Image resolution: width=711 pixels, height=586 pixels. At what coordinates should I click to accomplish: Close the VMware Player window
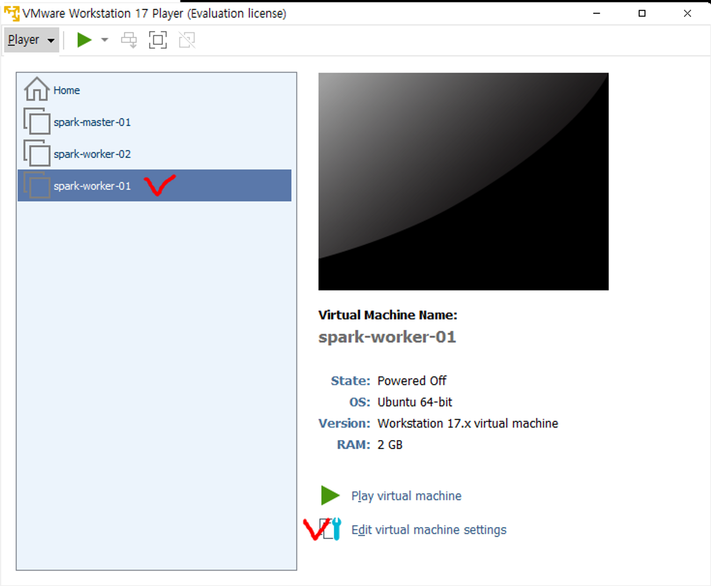tap(687, 14)
